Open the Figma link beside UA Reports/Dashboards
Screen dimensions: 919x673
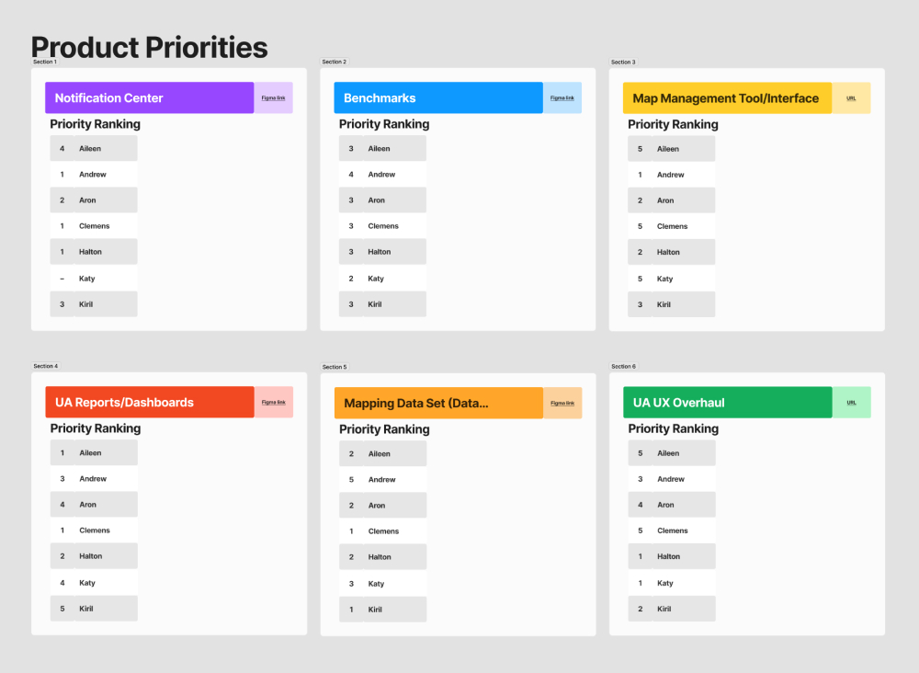(273, 402)
